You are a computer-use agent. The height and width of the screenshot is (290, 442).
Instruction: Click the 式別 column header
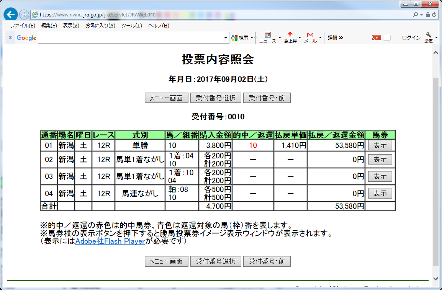click(140, 135)
